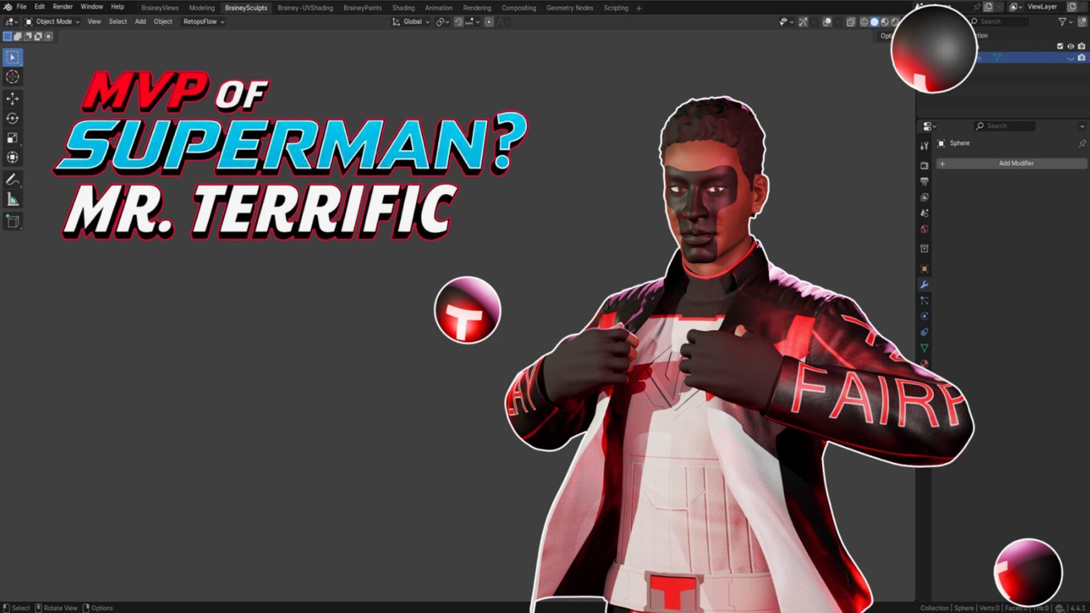Enable snapping with the magnet icon
The width and height of the screenshot is (1090, 613).
click(458, 22)
